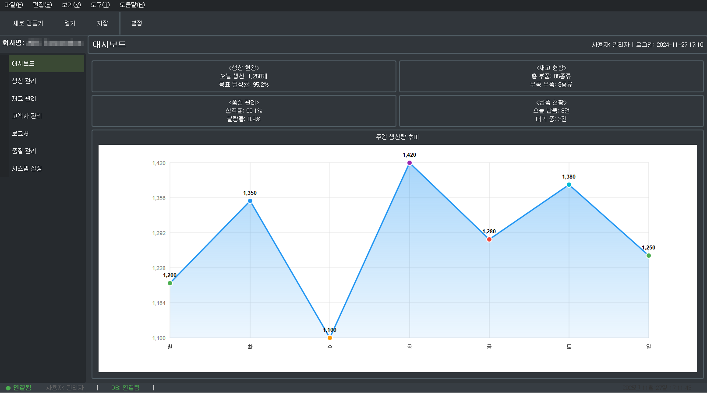The width and height of the screenshot is (707, 393).
Task: Click the 열기 toolbar button
Action: coord(70,23)
